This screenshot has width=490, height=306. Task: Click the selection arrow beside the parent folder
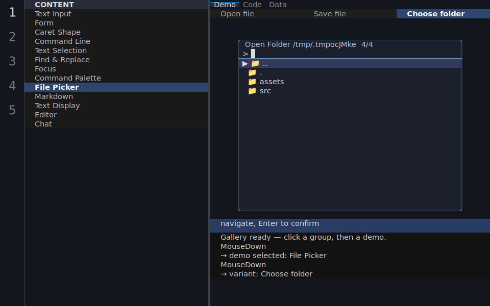[x=245, y=64]
